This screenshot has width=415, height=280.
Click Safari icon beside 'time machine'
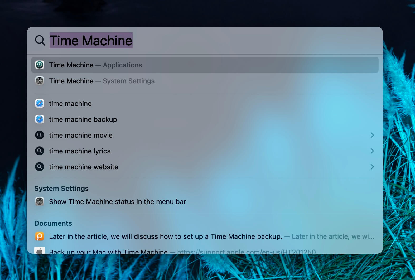pyautogui.click(x=40, y=103)
